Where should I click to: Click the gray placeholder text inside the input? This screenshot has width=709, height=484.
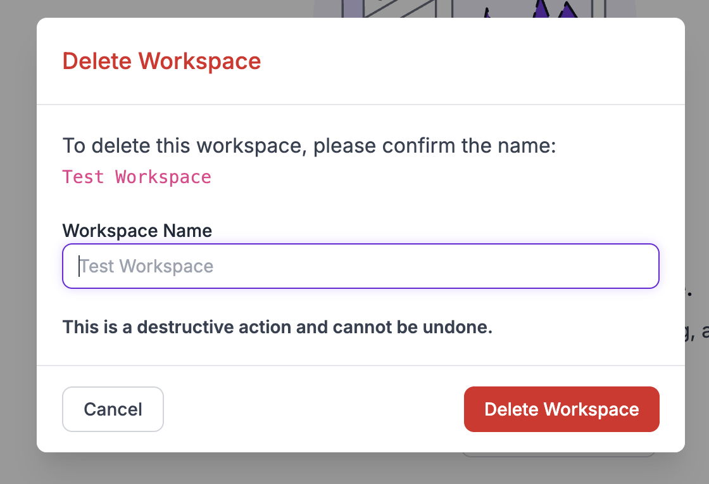tap(147, 266)
